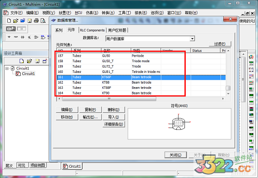This screenshot has height=178, width=258.
Task: Click the list horizontal scroll-left arrow
Action: [59, 99]
